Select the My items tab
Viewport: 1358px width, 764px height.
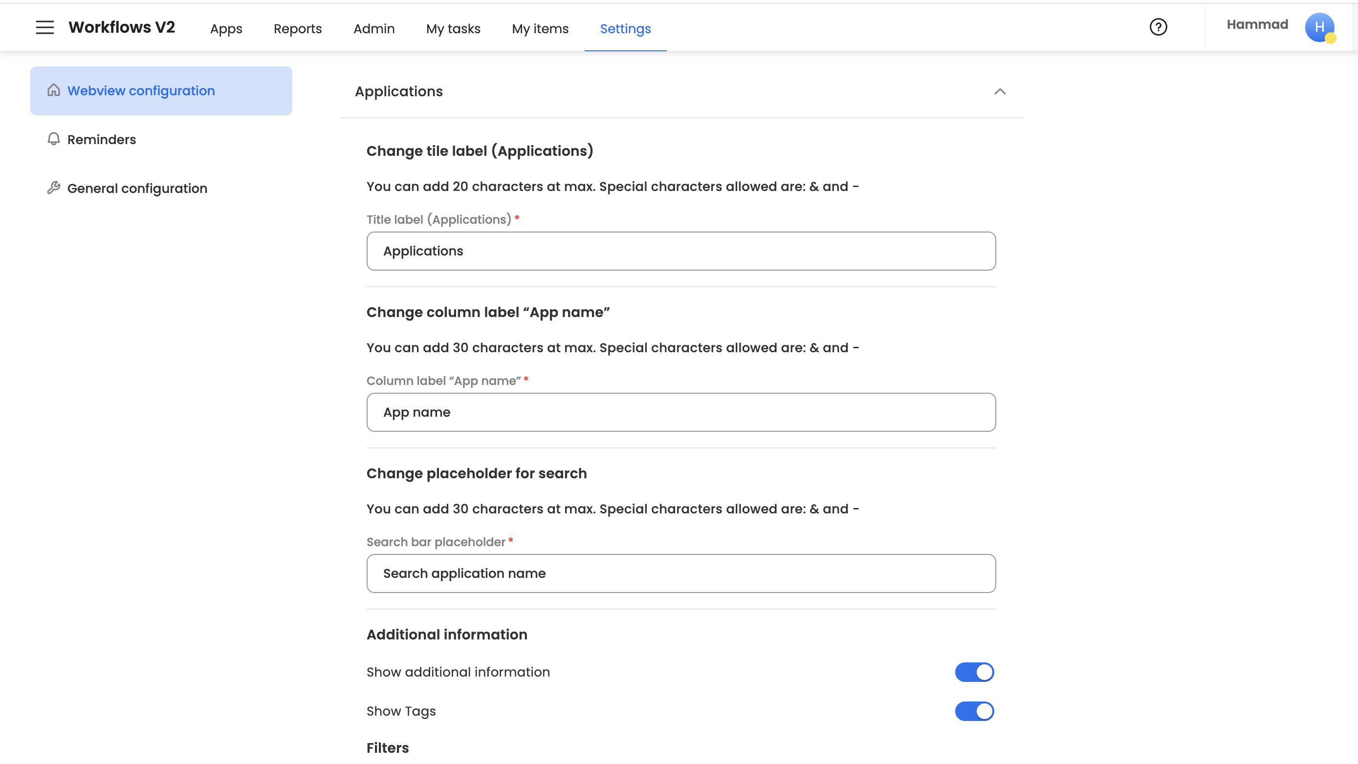point(540,29)
